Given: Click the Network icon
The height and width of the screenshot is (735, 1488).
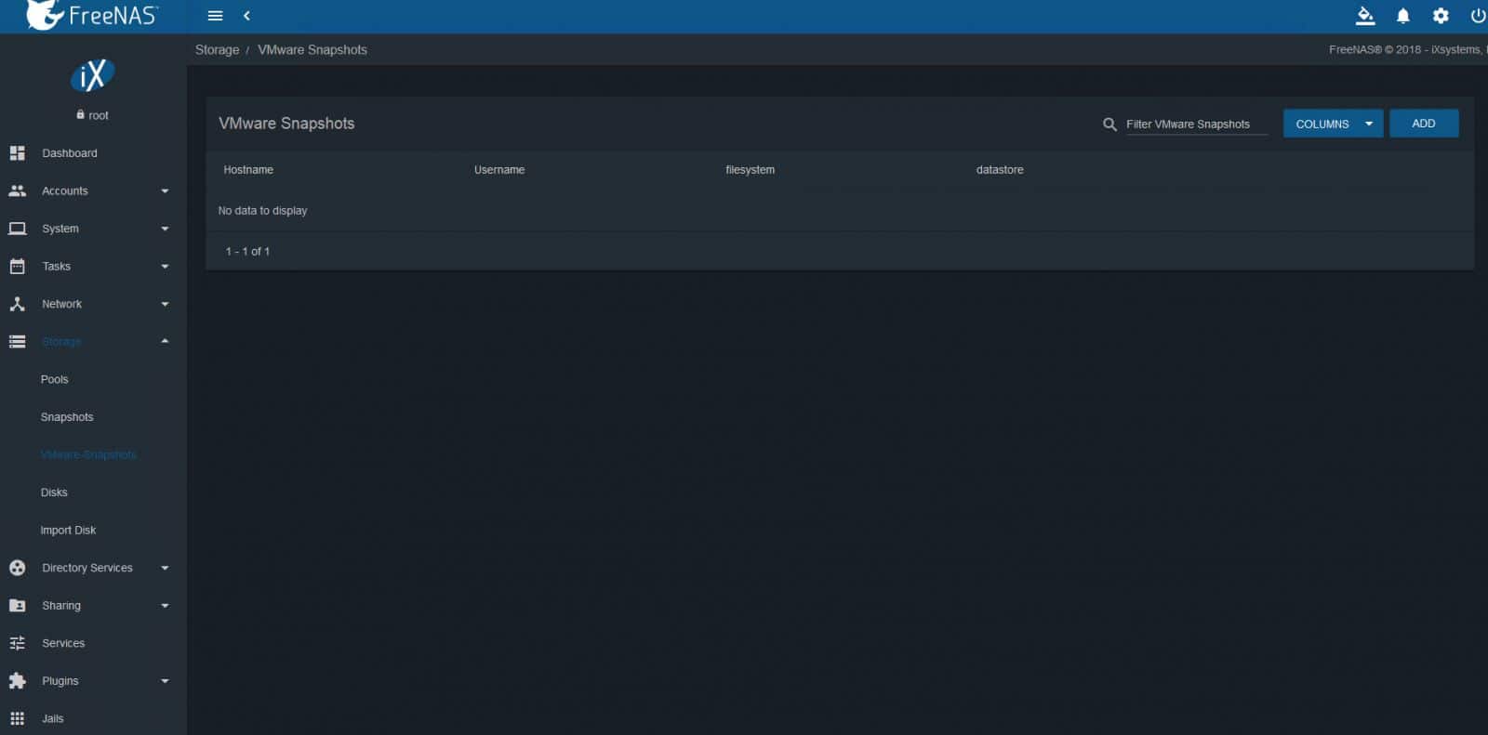Looking at the screenshot, I should pyautogui.click(x=17, y=304).
